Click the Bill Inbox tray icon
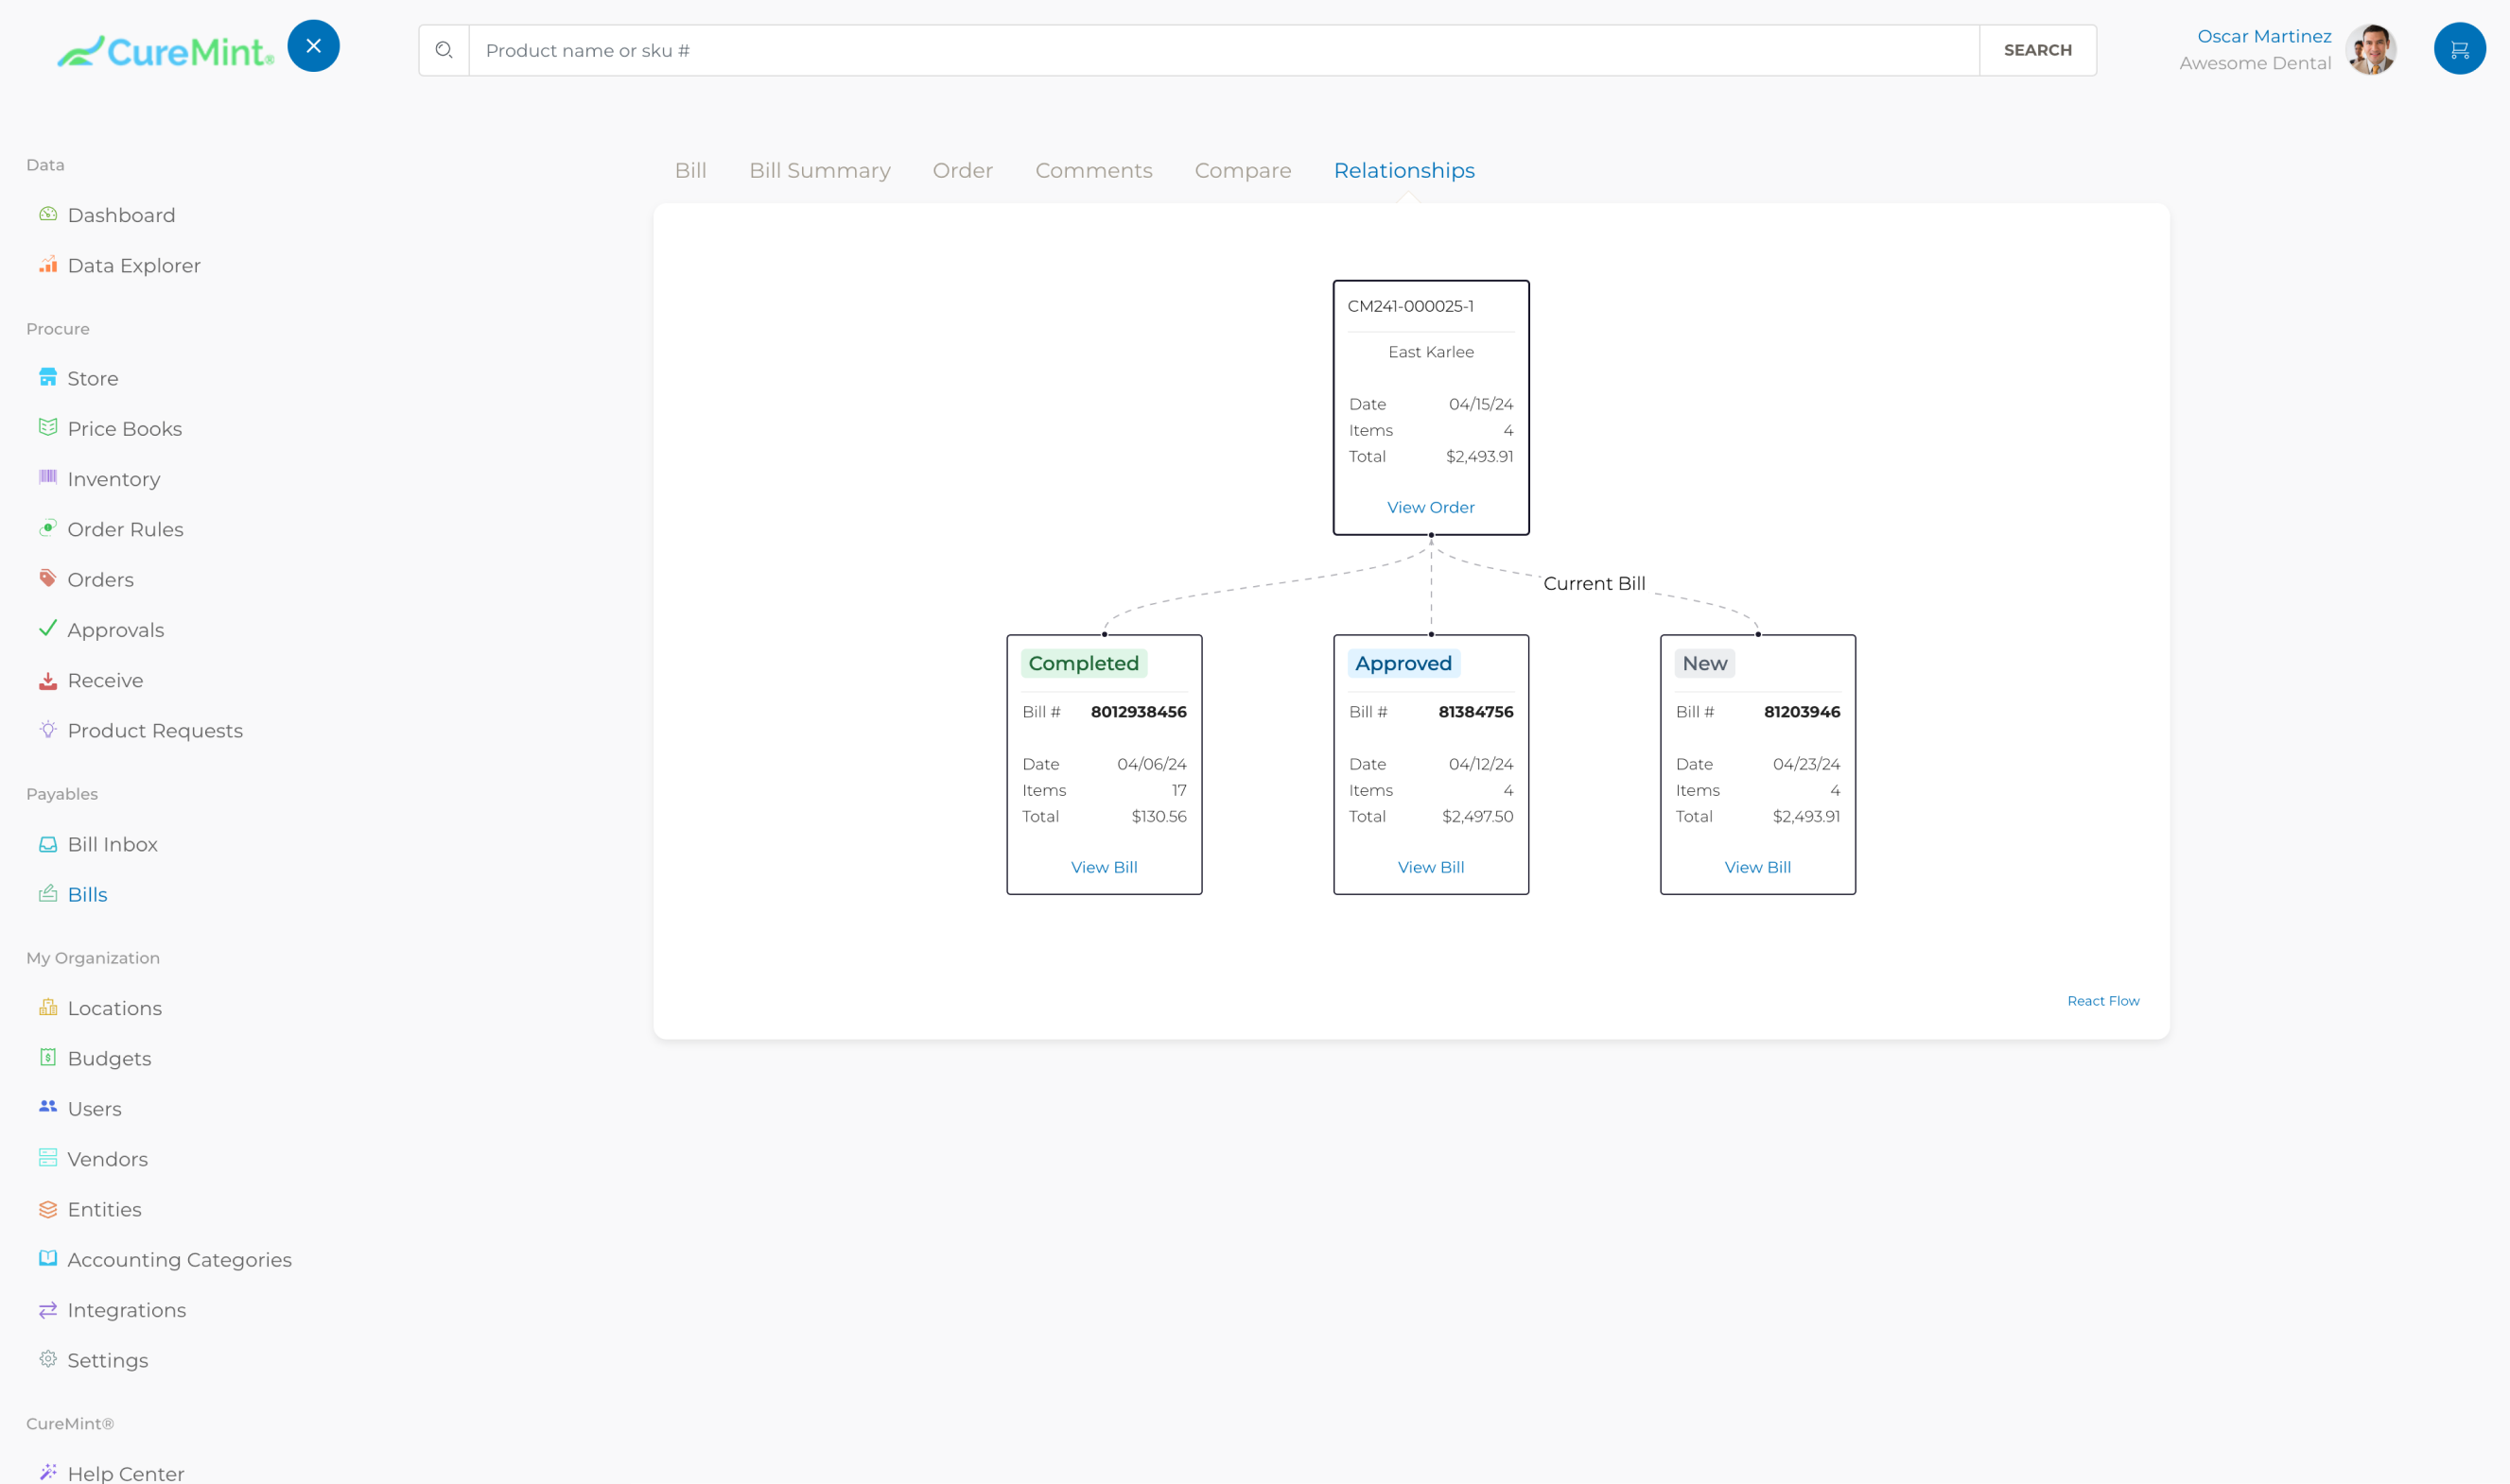The height and width of the screenshot is (1484, 2510). 48,844
